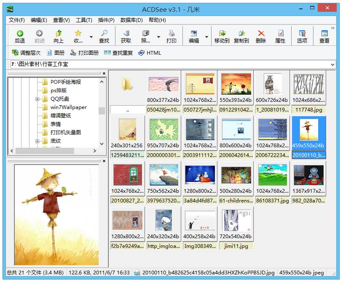Open the 文件(F) menu

[x=16, y=20]
